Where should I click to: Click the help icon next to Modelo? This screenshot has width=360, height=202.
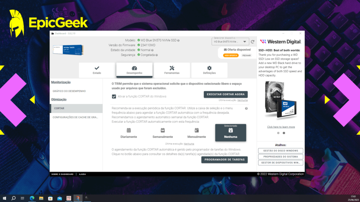[x=179, y=40]
